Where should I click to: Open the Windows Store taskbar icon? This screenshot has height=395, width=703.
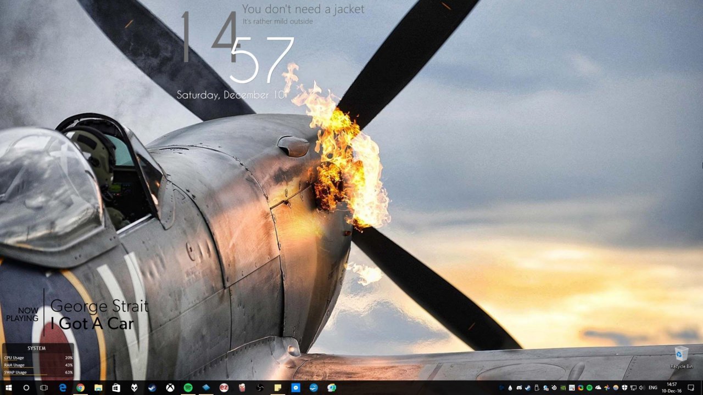(116, 388)
